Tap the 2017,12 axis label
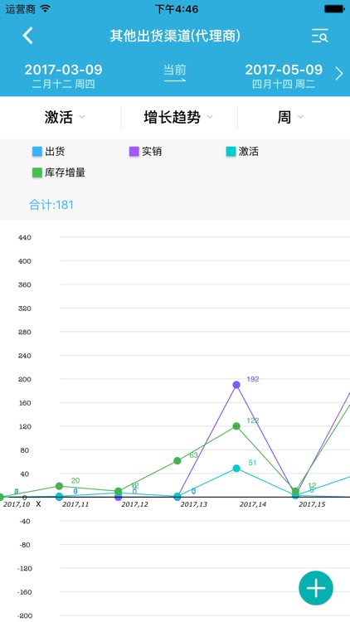The height and width of the screenshot is (622, 350). pos(134,504)
